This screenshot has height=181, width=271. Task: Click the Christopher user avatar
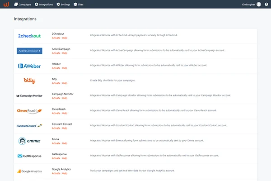[259, 4]
